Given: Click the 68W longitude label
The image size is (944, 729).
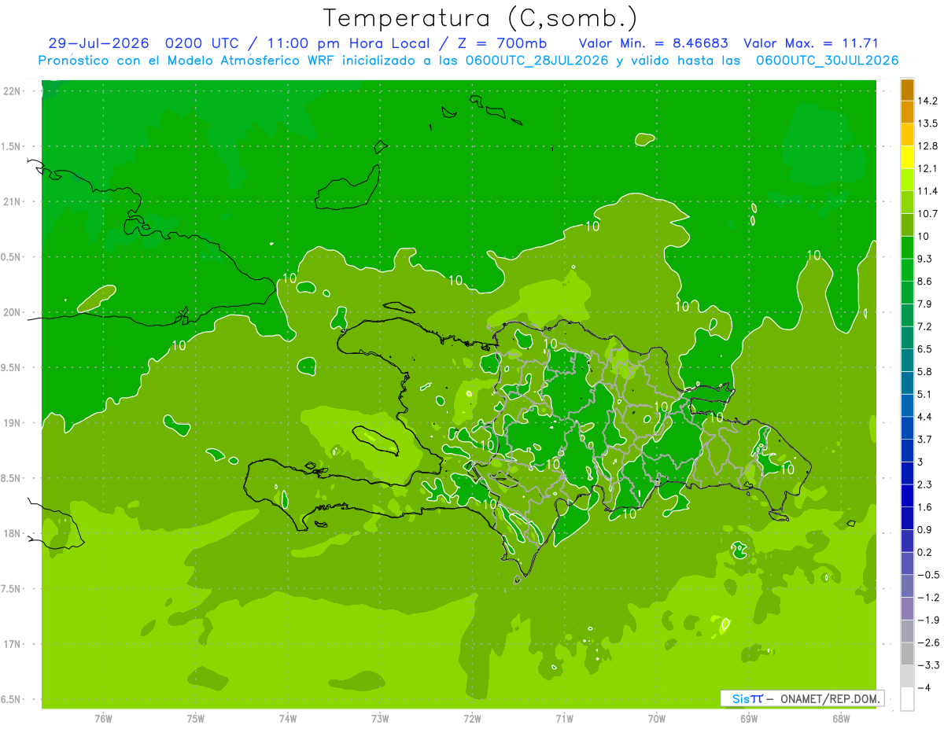Looking at the screenshot, I should click(841, 719).
